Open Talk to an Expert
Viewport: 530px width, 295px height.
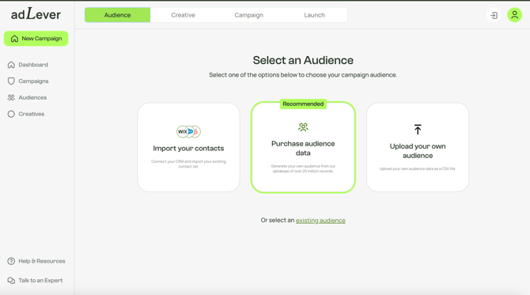(35, 281)
